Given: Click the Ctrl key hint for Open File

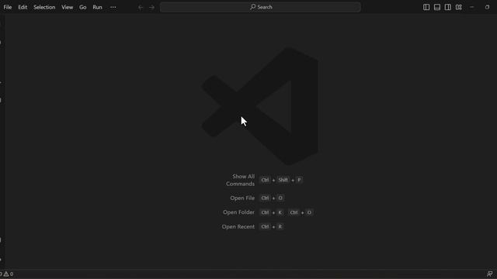Looking at the screenshot, I should pos(265,198).
